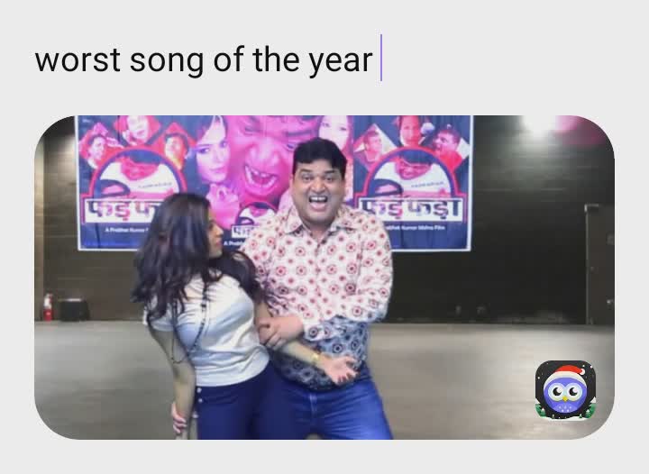
Task: Click the owl with Santa hat icon
Action: (x=565, y=389)
